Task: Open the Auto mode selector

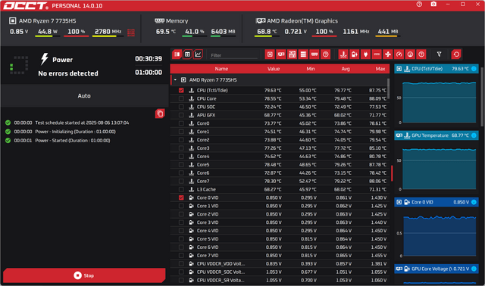Action: point(84,96)
